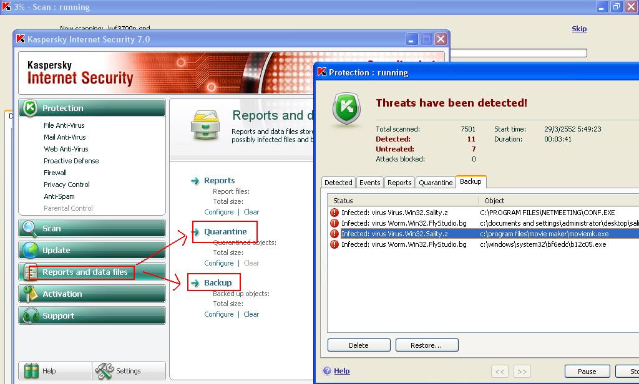Screen dimensions: 639x384
Task: Click the Restore... button
Action: [427, 345]
